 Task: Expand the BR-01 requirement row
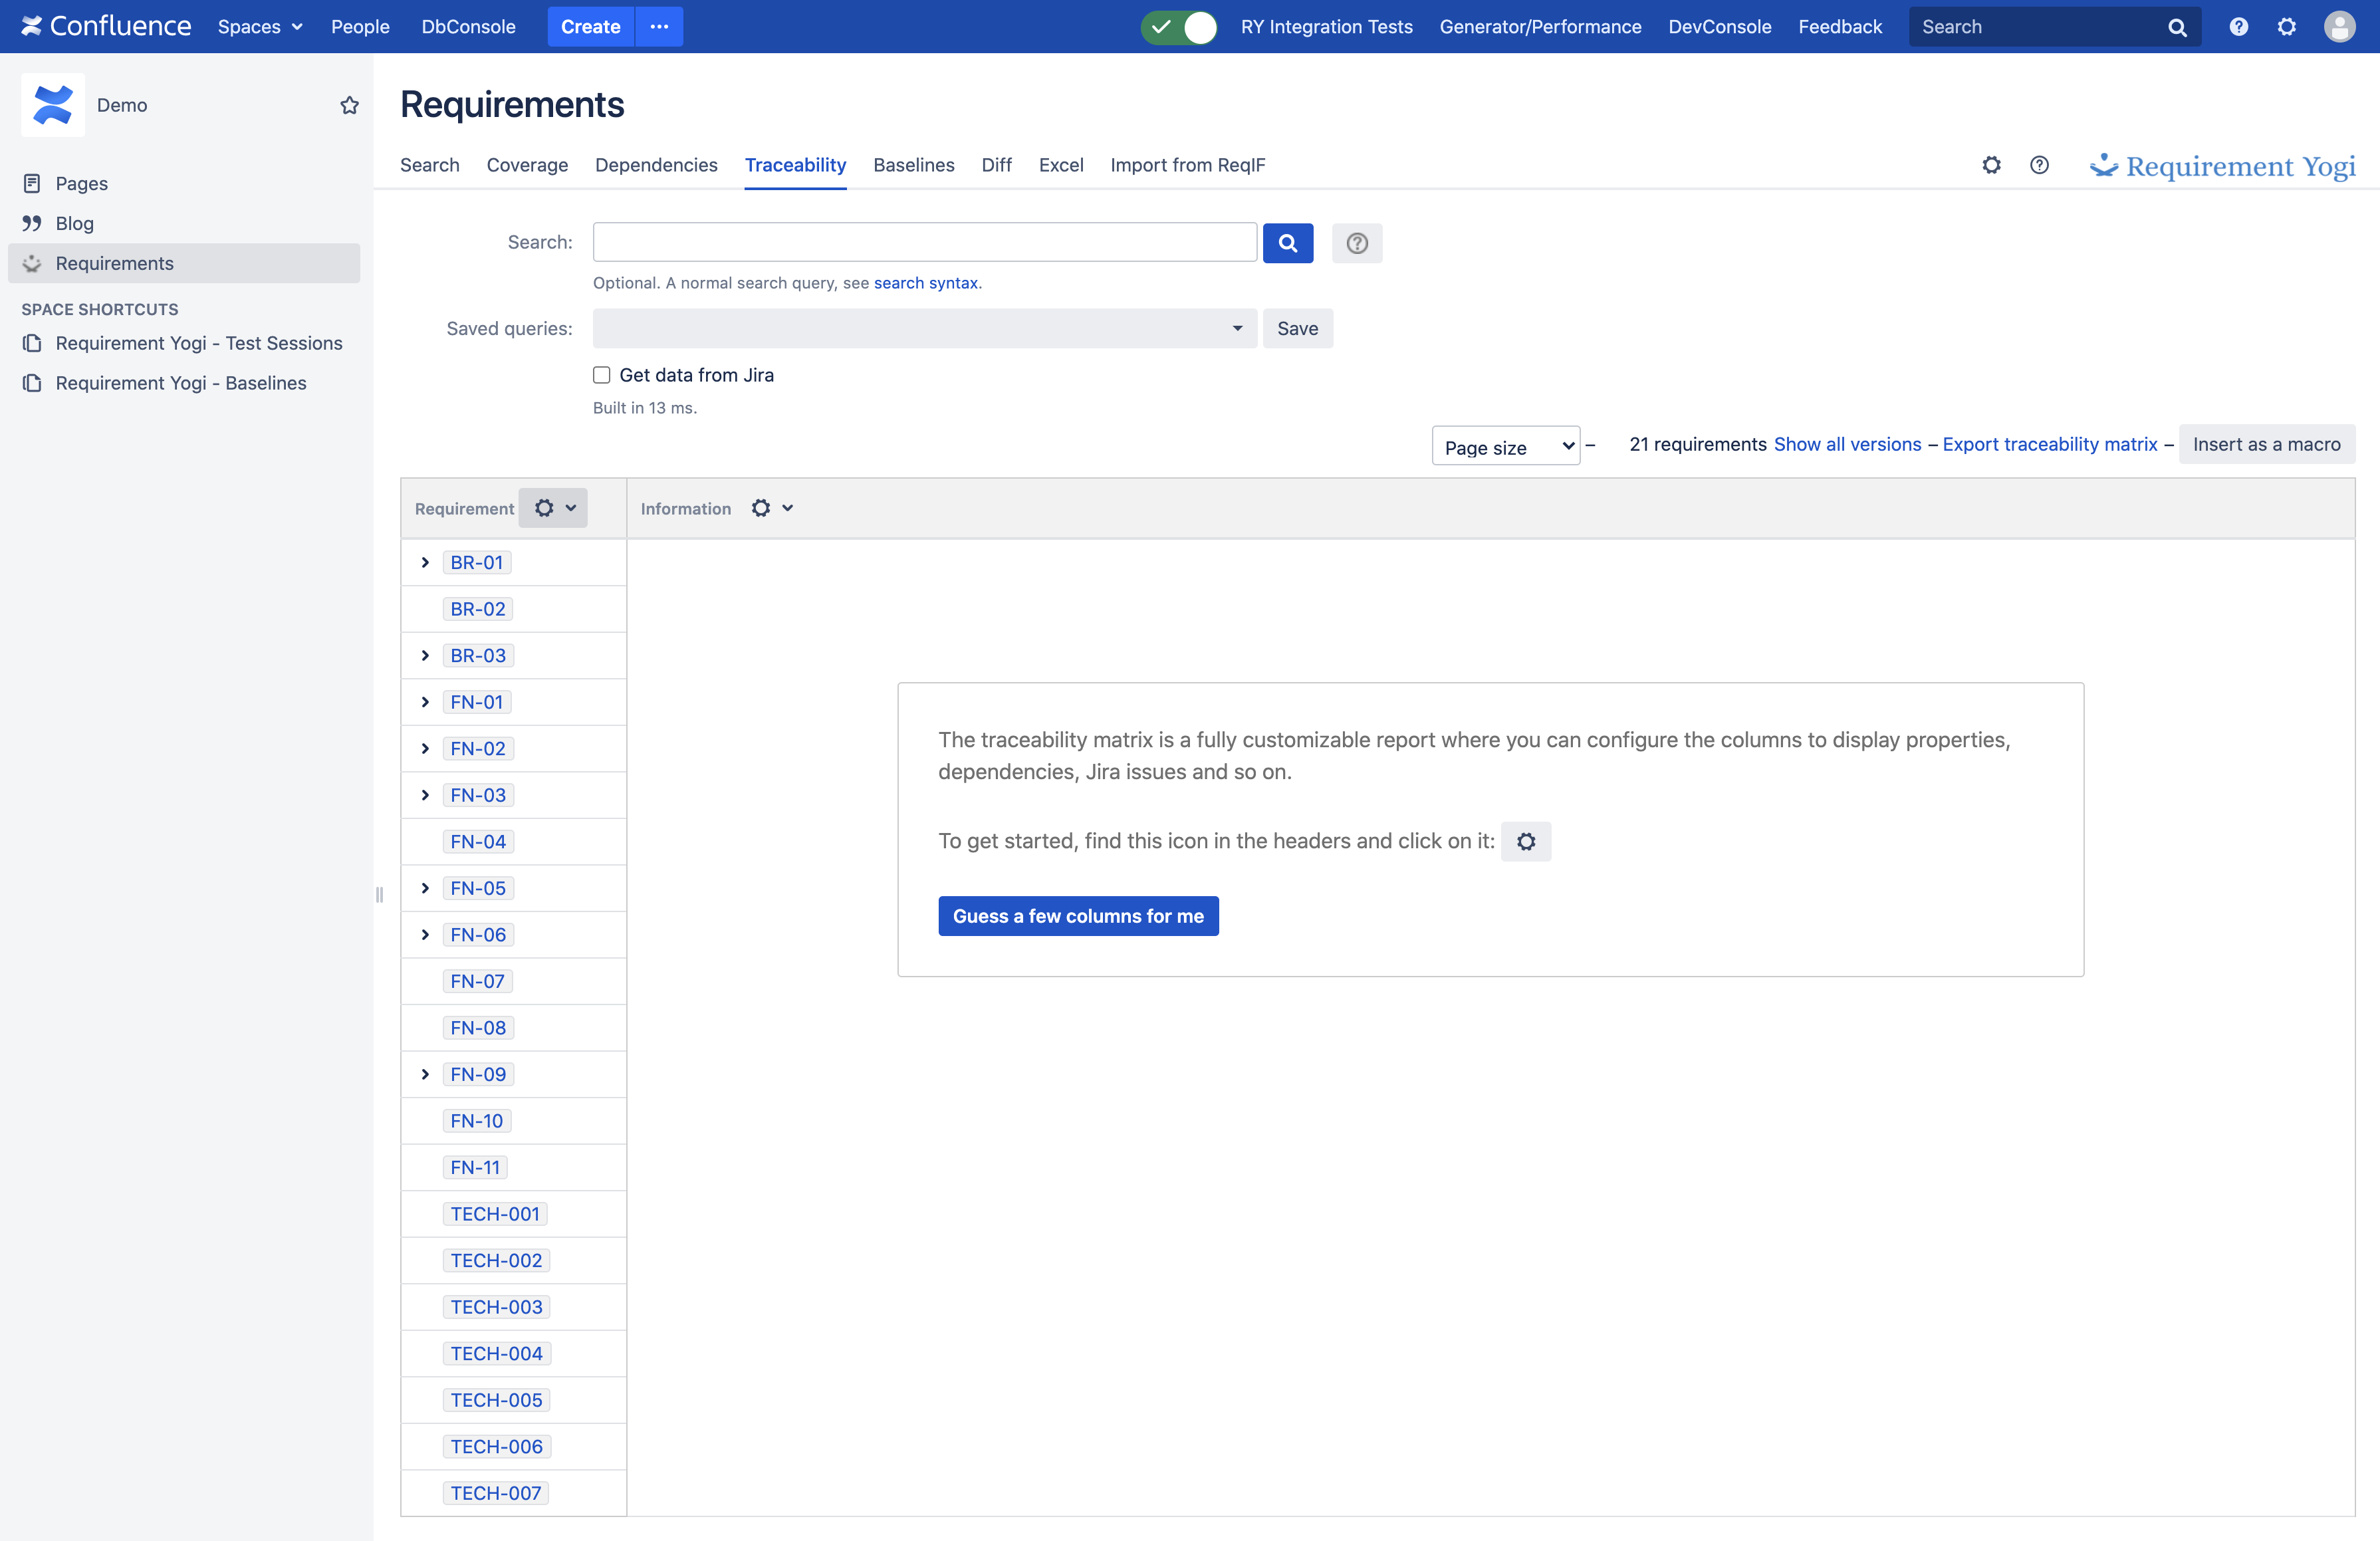tap(425, 562)
